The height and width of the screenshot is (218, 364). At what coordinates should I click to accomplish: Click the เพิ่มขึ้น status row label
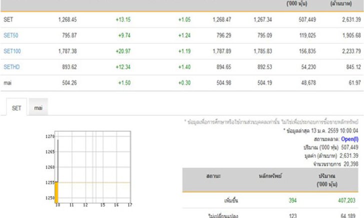pos(231,201)
